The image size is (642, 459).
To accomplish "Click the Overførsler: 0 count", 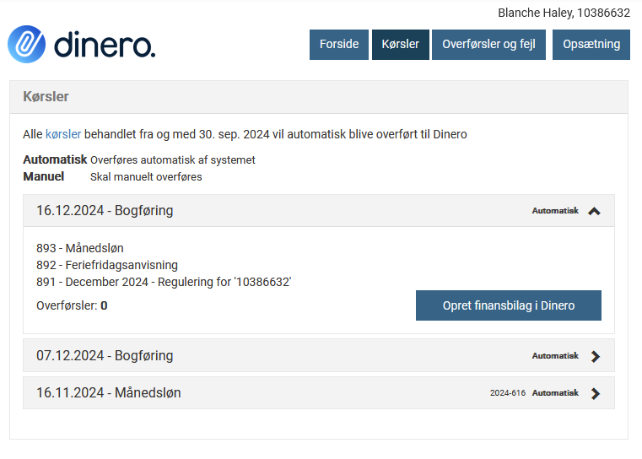I will pos(72,305).
